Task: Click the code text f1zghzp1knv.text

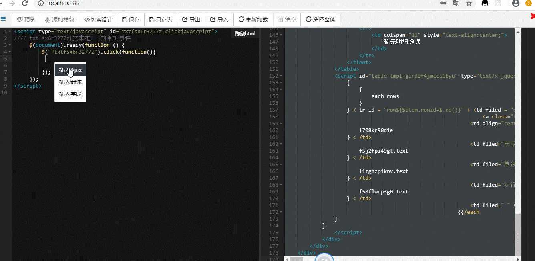Action: tap(384, 171)
